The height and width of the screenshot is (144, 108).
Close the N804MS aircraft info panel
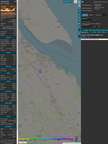point(15,2)
